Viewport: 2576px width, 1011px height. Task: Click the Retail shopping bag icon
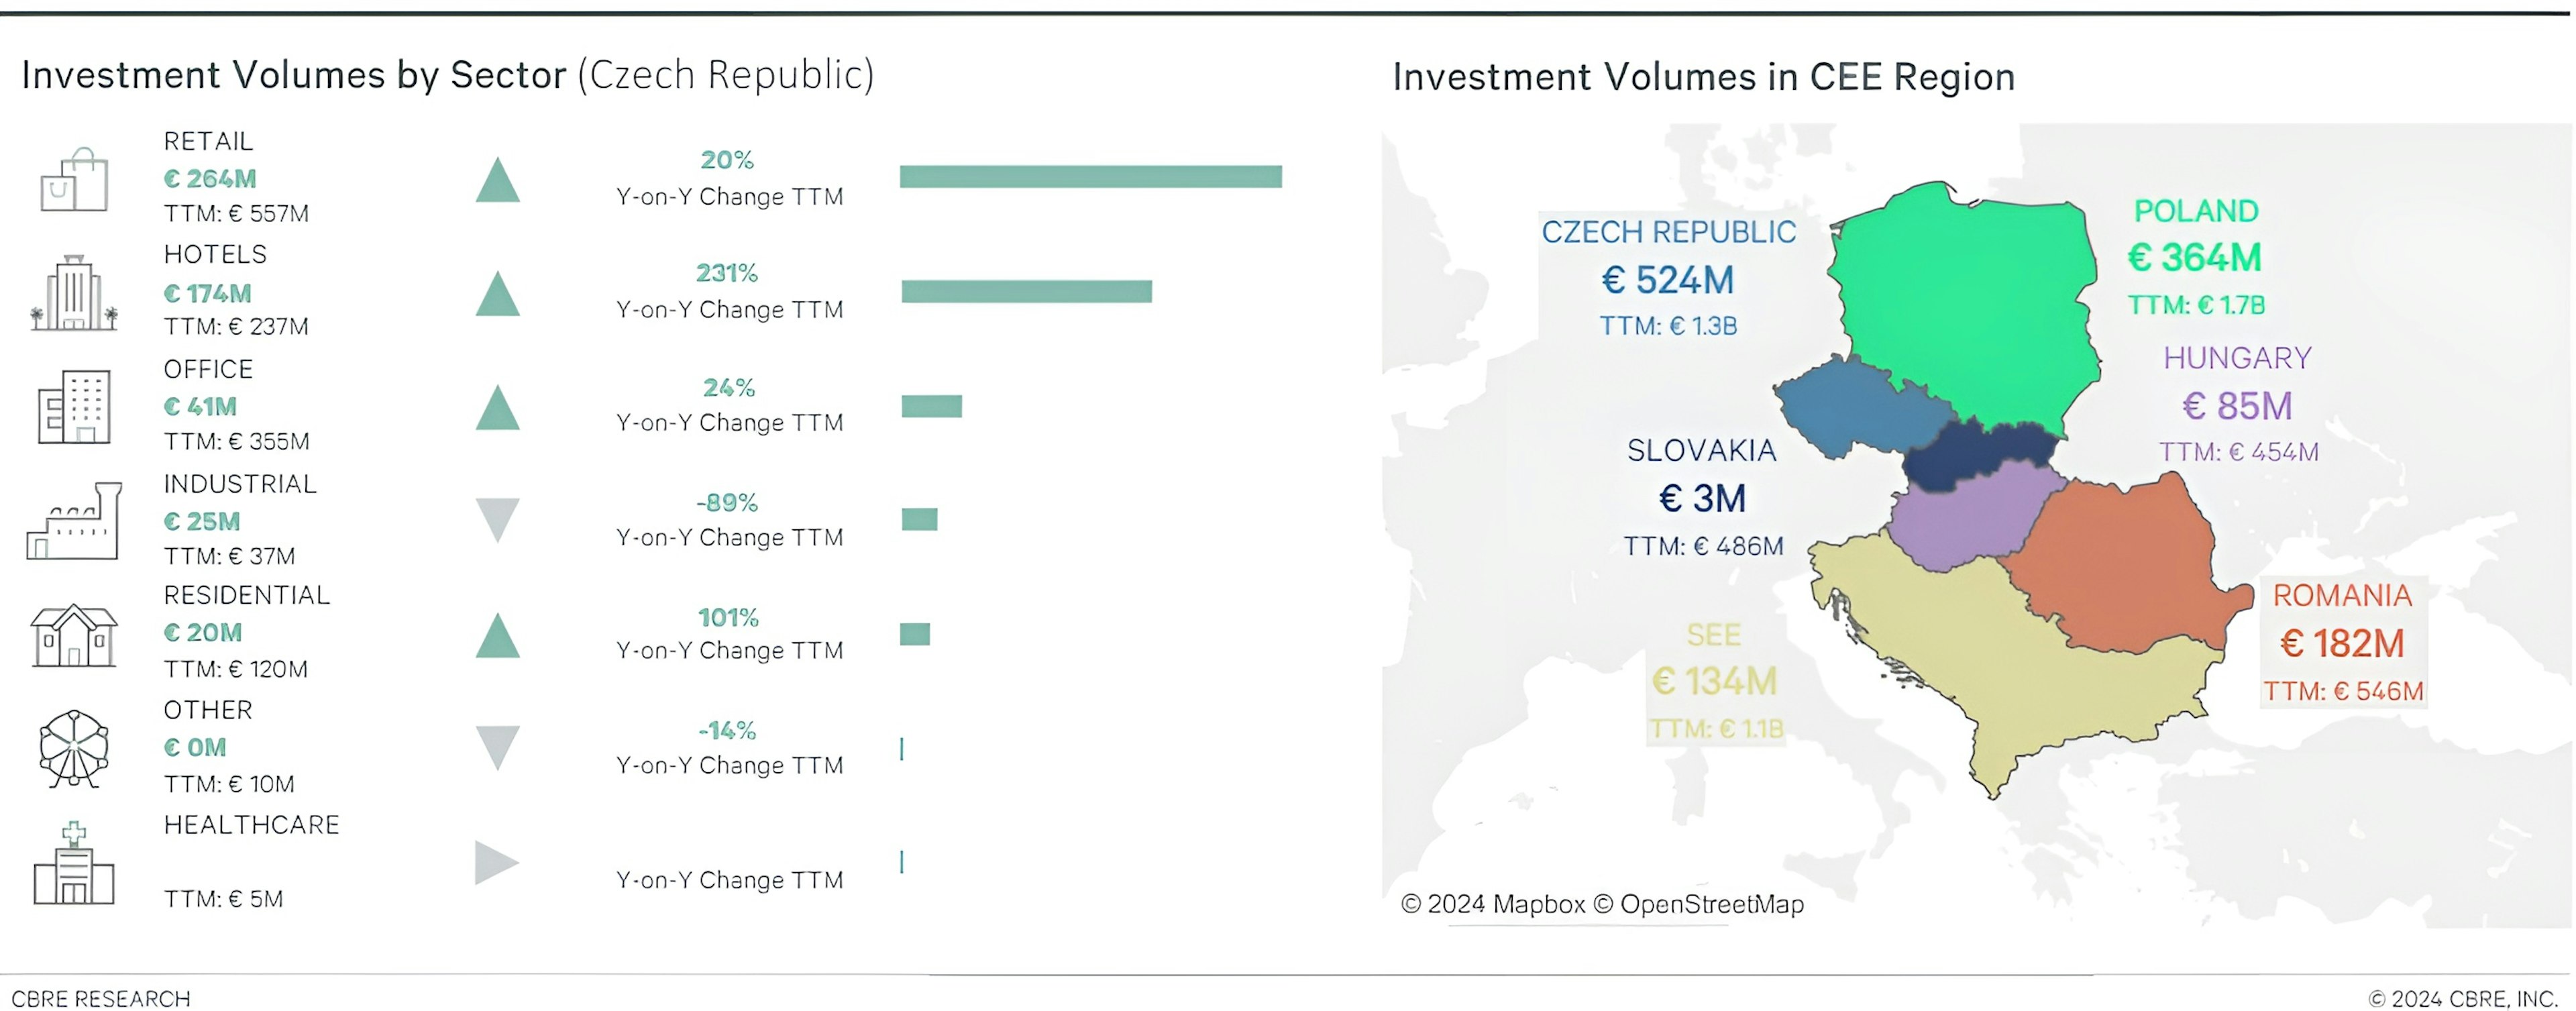tap(74, 179)
